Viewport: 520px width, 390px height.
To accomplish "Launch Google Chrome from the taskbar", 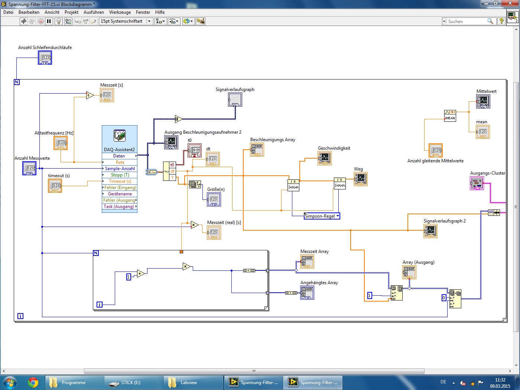I will tap(33, 382).
